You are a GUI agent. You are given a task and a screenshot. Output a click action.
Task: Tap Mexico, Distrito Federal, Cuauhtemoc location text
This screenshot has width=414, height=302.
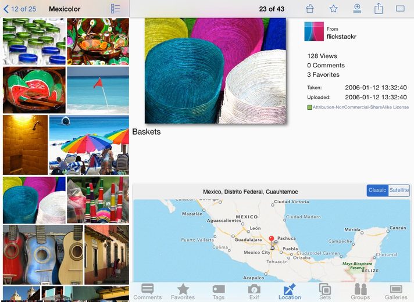tap(250, 192)
